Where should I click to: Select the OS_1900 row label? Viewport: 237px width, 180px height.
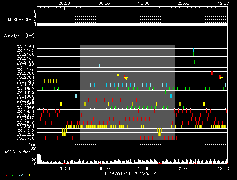[x=25, y=96]
